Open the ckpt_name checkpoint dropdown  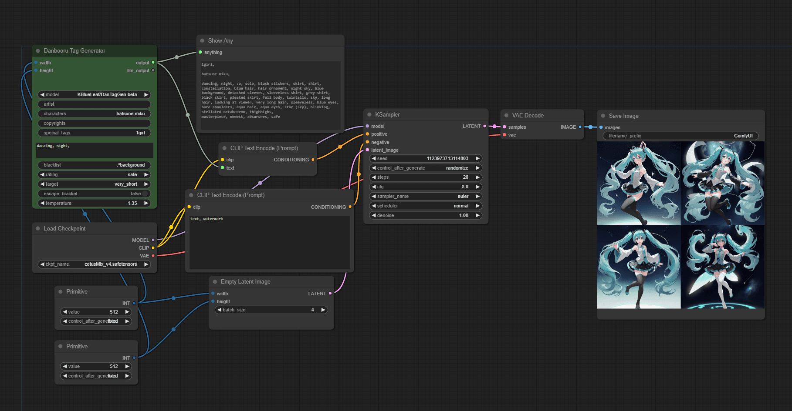[x=94, y=264]
